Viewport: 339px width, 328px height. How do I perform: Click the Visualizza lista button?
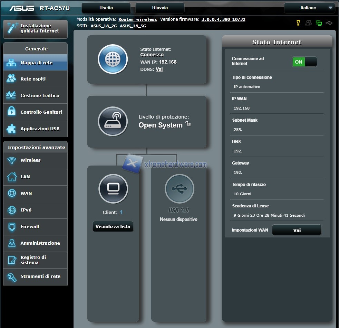click(x=113, y=227)
